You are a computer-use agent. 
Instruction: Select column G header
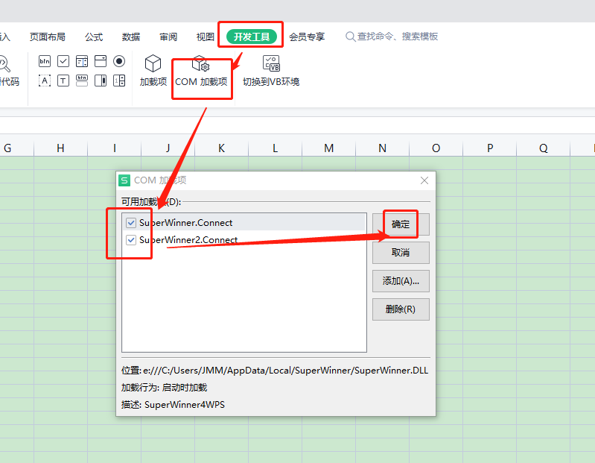pos(16,148)
